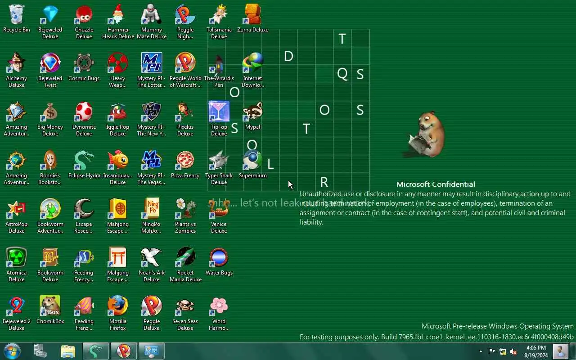Select Bookworm Adventures icon
The width and height of the screenshot is (576, 360).
point(50,216)
